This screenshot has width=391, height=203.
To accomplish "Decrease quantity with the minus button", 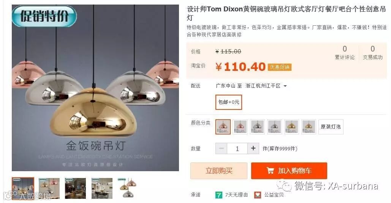I will [221, 148].
